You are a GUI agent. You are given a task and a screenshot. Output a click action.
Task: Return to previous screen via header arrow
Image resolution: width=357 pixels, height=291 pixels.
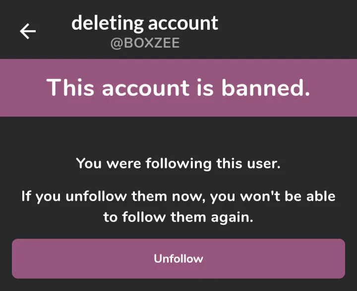28,31
